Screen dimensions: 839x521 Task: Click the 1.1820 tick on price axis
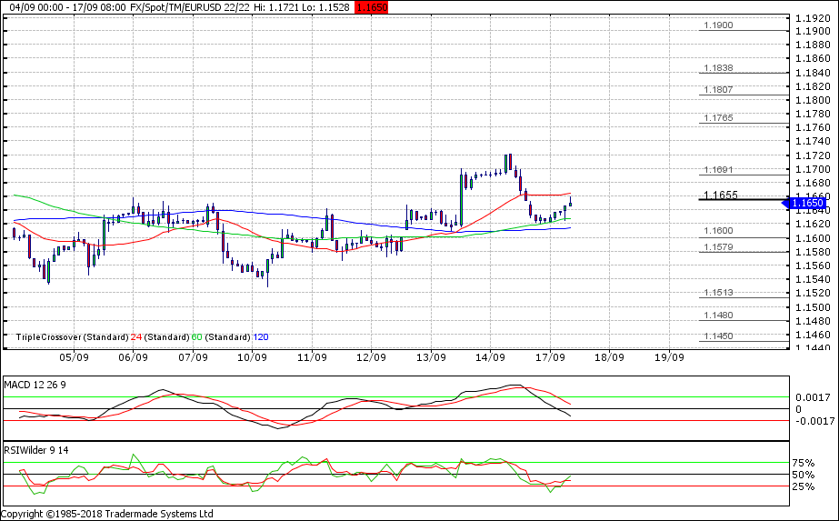point(813,86)
